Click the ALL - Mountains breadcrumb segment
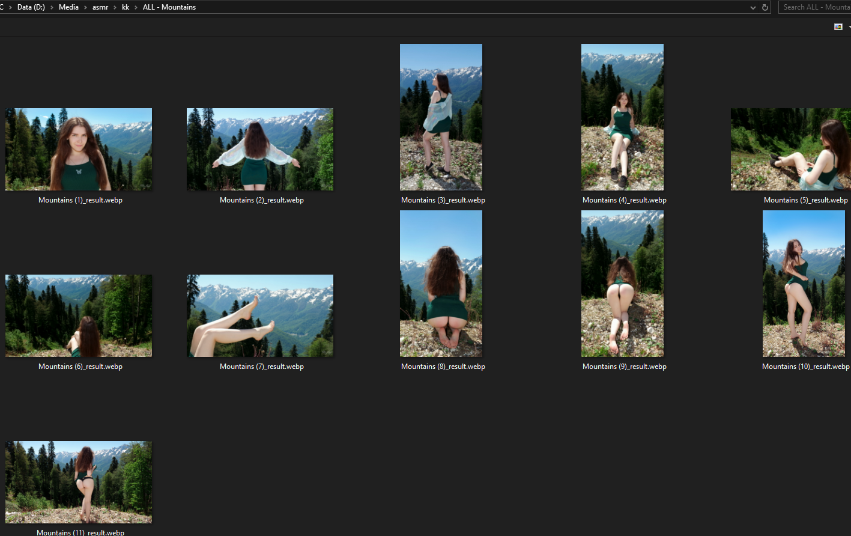 click(x=169, y=7)
